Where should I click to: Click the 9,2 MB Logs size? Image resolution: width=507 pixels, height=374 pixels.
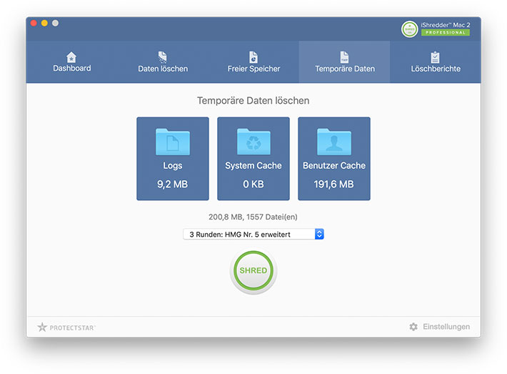coord(172,184)
